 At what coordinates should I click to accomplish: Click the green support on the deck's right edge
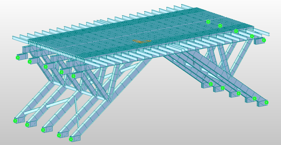tap(236, 31)
